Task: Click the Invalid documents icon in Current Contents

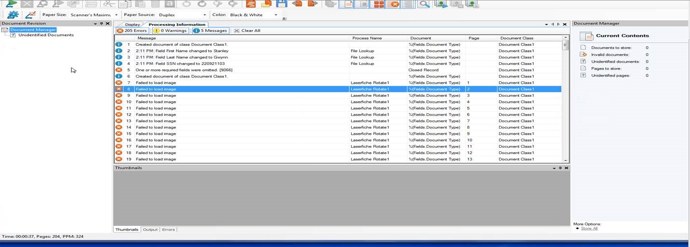Action: click(583, 54)
